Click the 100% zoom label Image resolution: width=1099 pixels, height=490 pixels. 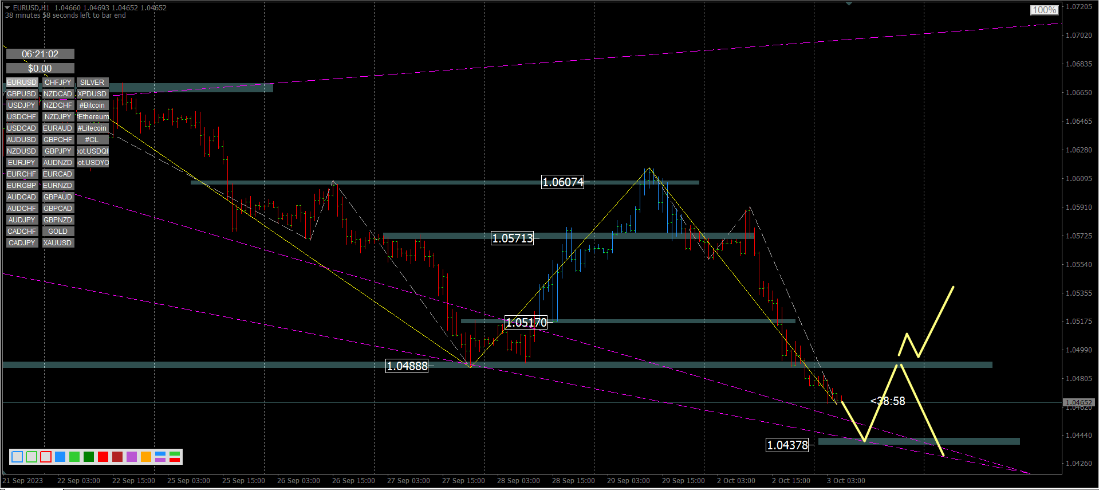1044,10
